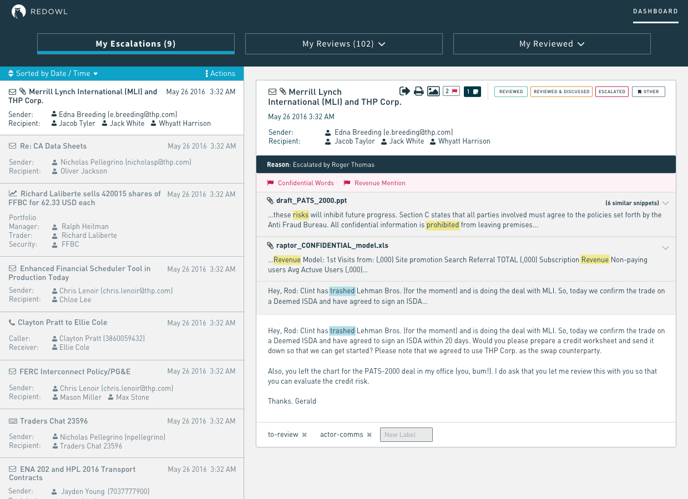This screenshot has height=499, width=688.
Task: Click the New Label input field
Action: [x=406, y=435]
